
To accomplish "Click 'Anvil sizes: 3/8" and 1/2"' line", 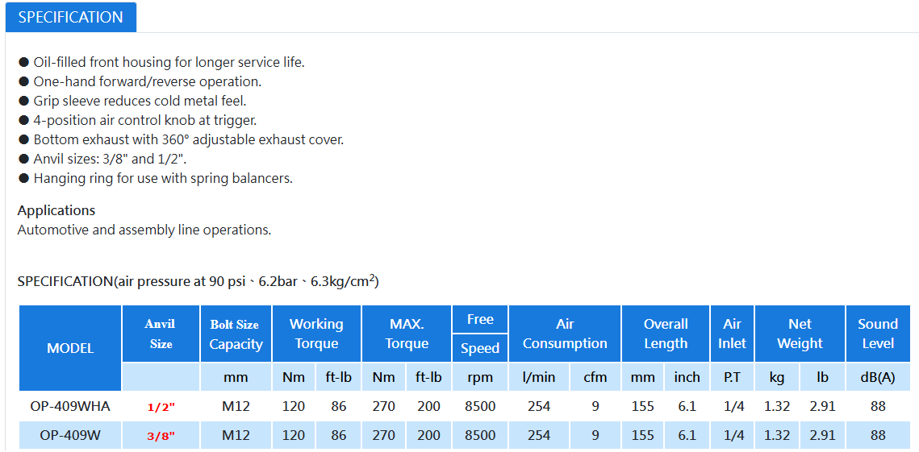I will coord(110,160).
